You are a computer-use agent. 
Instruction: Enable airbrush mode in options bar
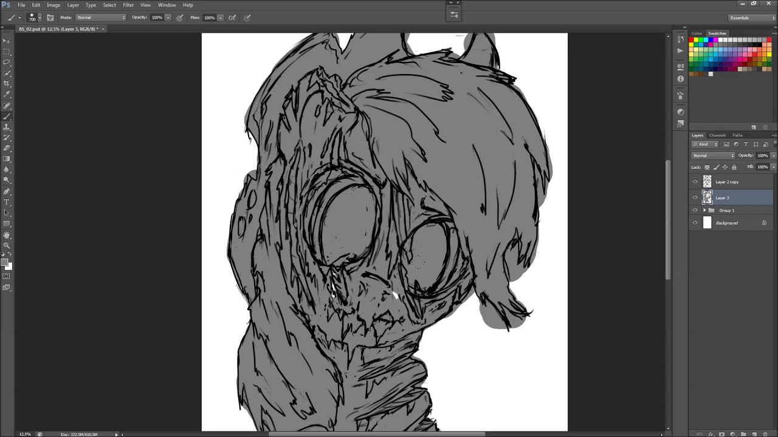click(232, 18)
